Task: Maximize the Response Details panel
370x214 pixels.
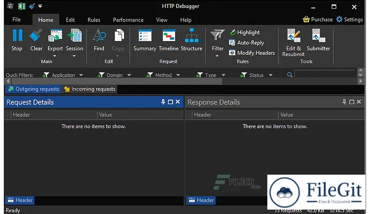Action: pyautogui.click(x=351, y=102)
